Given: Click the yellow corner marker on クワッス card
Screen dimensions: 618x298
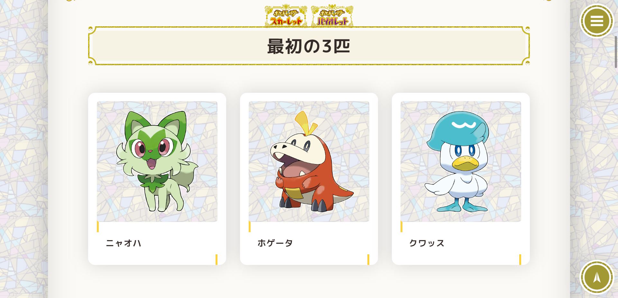Looking at the screenshot, I should [520, 259].
